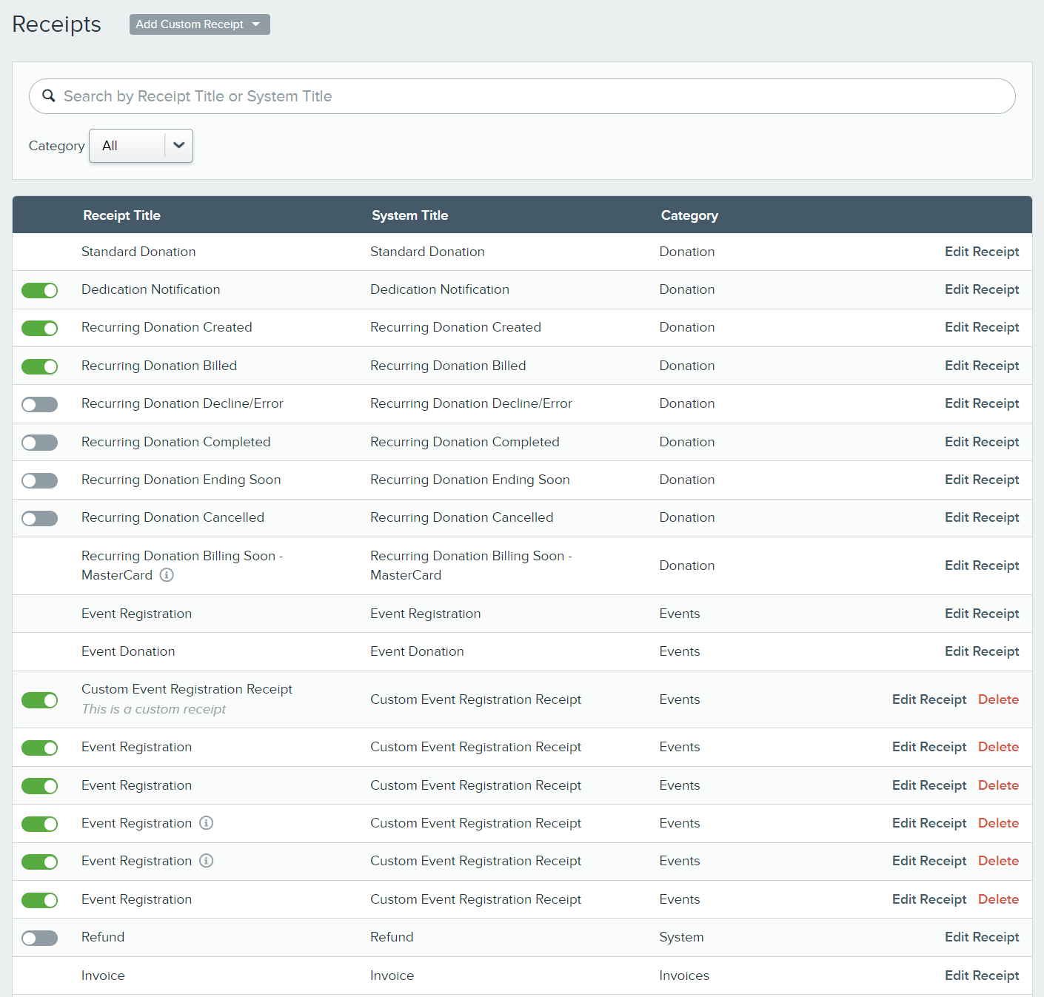The image size is (1044, 997).
Task: Click the Dedication Notification system title
Action: click(x=440, y=289)
